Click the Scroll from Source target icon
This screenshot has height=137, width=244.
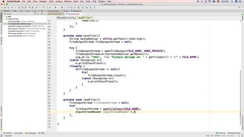coord(35,14)
